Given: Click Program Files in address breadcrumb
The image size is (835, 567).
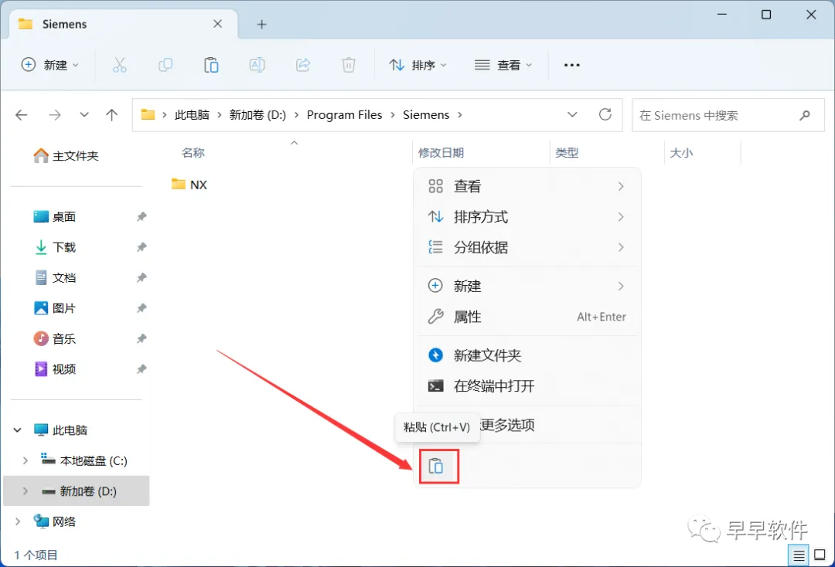Looking at the screenshot, I should (345, 115).
